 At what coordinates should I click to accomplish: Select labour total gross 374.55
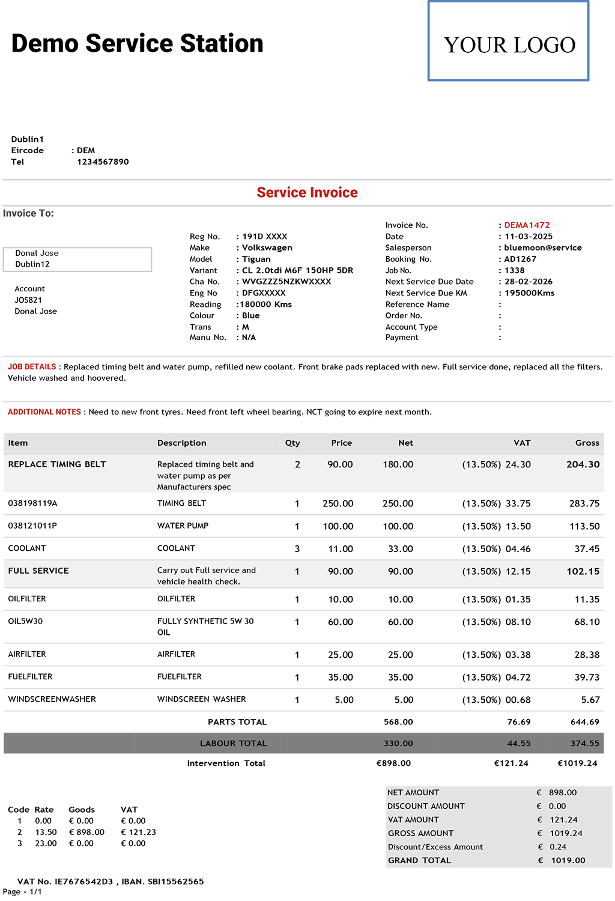click(x=584, y=743)
